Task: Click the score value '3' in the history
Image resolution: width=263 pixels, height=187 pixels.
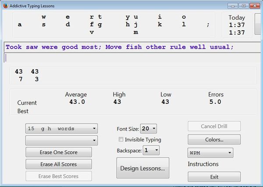Action: coord(37,79)
